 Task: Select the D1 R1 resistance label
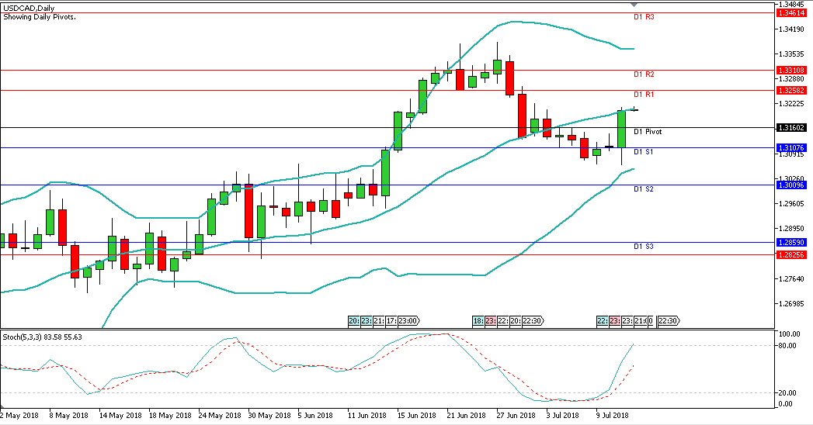[x=645, y=95]
